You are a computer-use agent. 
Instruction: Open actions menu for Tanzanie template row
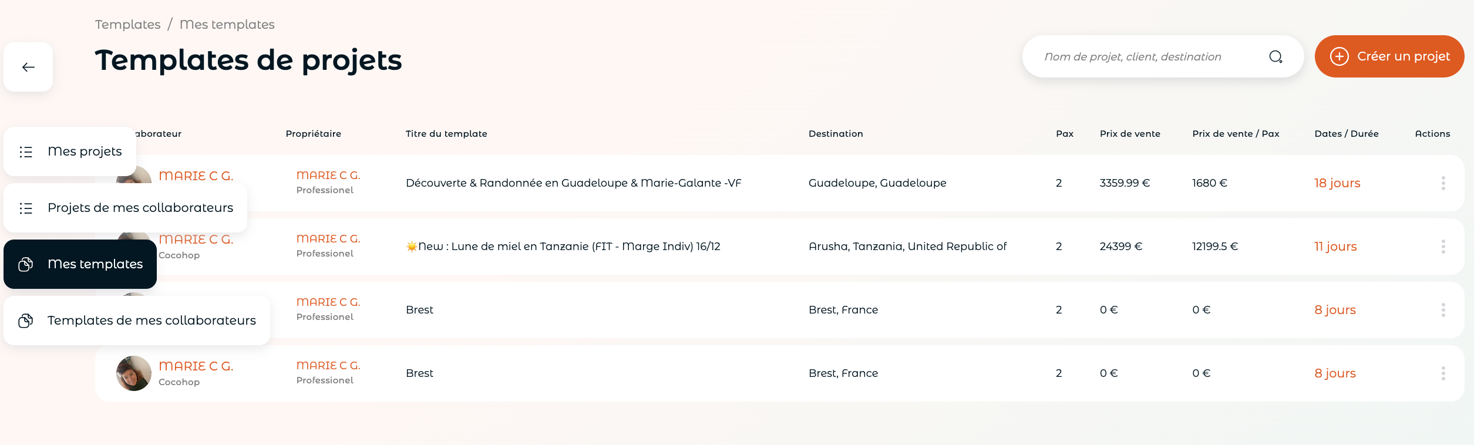click(1443, 247)
